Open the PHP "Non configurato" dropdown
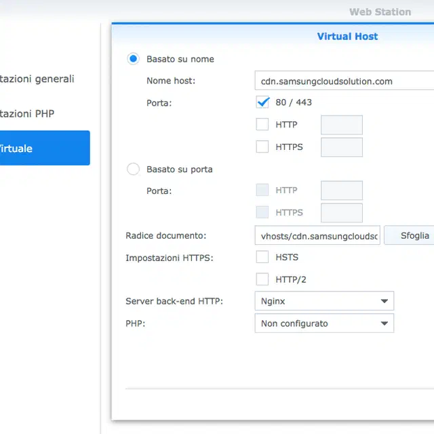434x434 pixels. pyautogui.click(x=324, y=323)
